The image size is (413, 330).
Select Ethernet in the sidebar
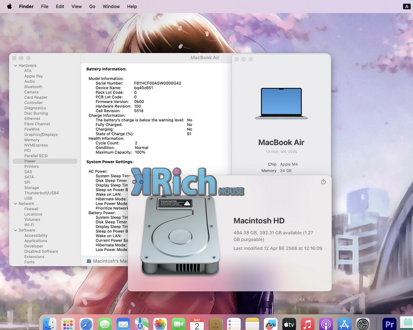click(x=32, y=119)
